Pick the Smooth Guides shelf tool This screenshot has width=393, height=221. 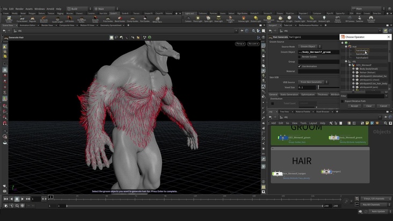(x=95, y=19)
